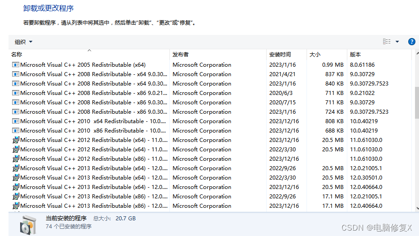419x236 pixels.
Task: Click install date 2020/6/3
Action: click(281, 93)
